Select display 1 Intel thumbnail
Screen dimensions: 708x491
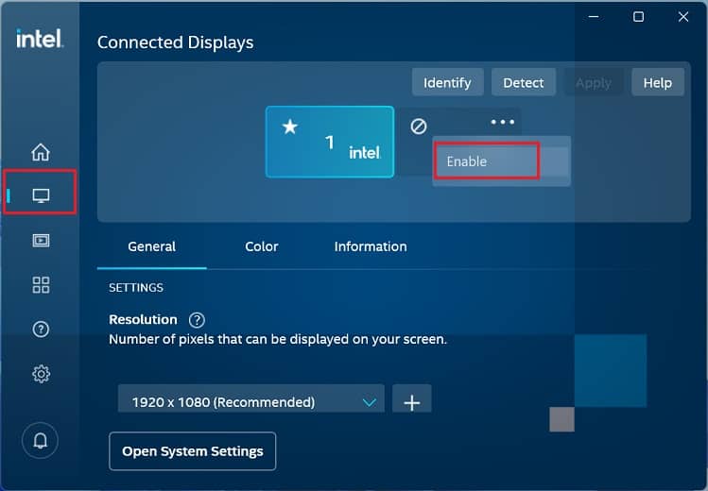coord(330,142)
